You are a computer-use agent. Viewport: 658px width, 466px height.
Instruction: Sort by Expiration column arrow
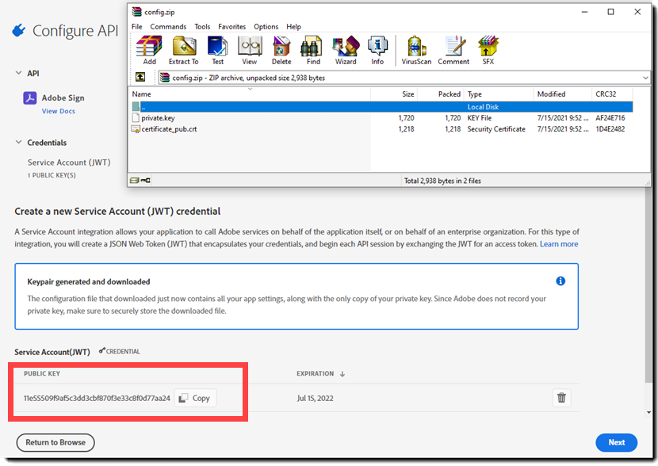[342, 374]
